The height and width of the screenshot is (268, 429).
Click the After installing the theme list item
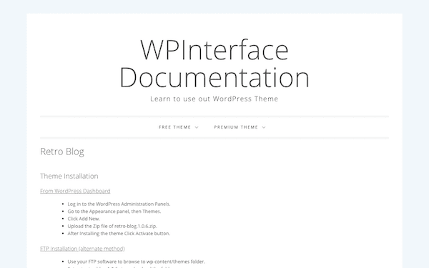click(x=119, y=234)
